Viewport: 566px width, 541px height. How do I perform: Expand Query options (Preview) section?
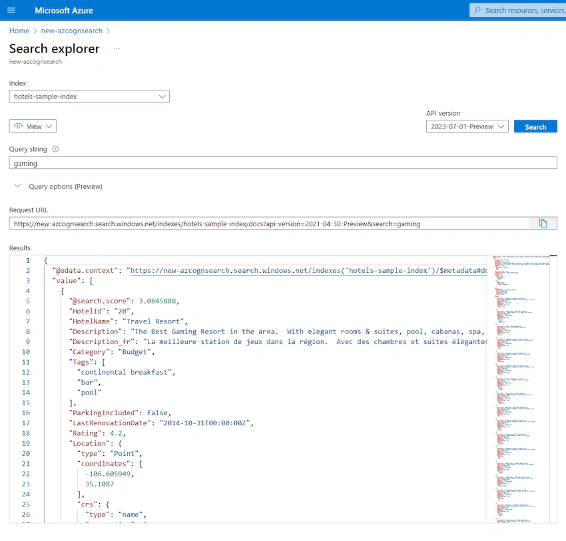point(59,186)
